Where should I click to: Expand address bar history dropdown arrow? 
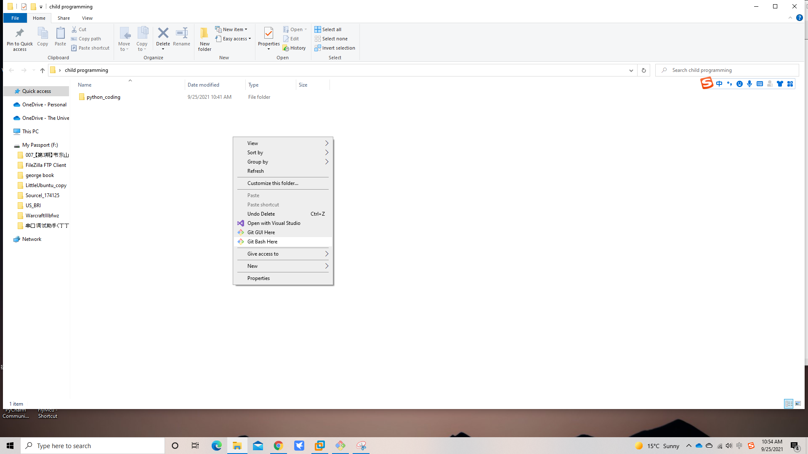(631, 70)
